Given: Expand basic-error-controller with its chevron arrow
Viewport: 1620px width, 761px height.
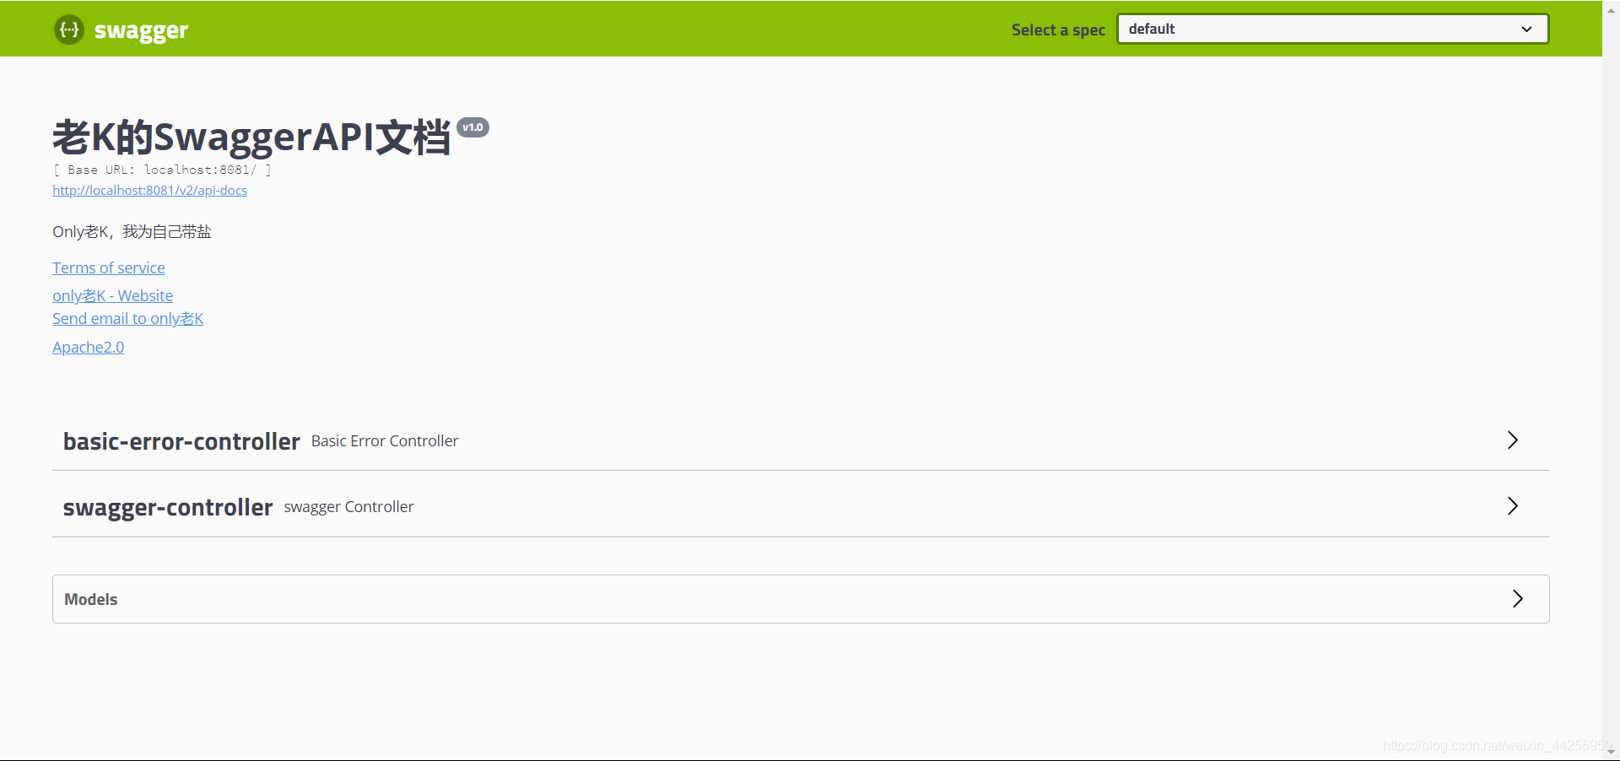Looking at the screenshot, I should click(x=1512, y=440).
